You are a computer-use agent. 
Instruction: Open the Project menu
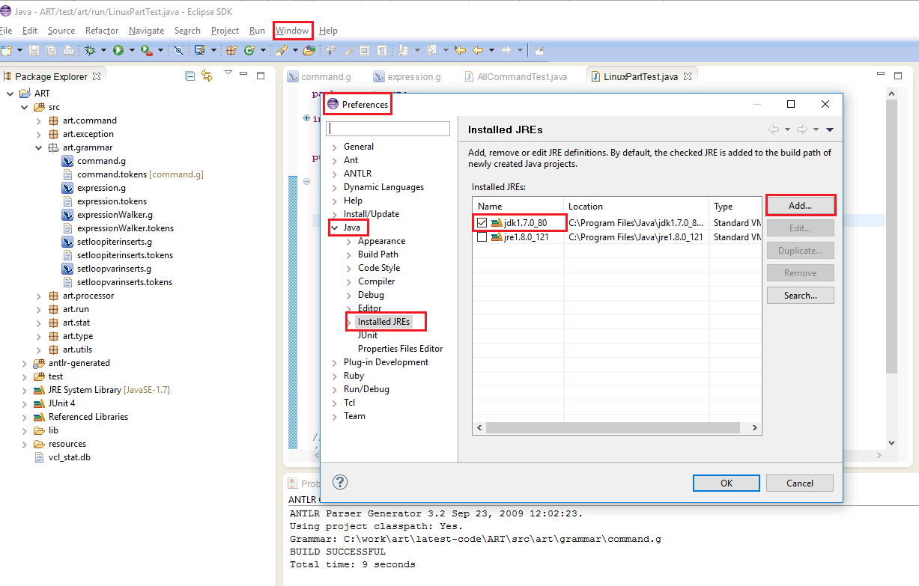point(225,31)
